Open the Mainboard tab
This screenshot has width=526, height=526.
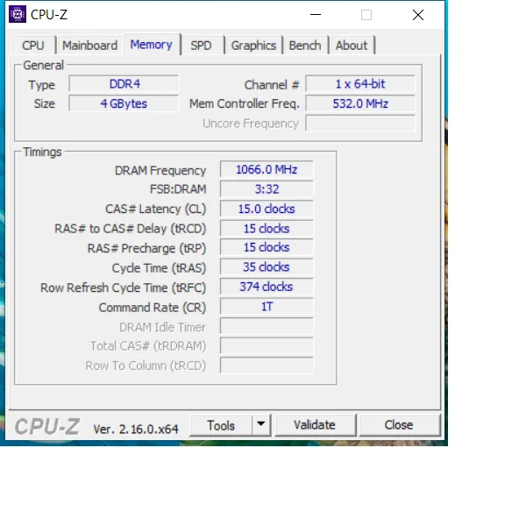pos(90,46)
